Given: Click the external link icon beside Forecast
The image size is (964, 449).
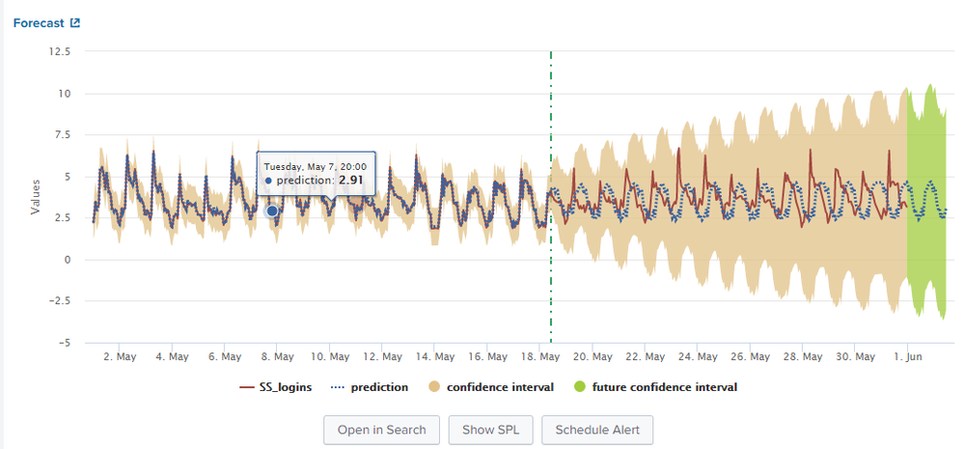Looking at the screenshot, I should click(x=75, y=23).
